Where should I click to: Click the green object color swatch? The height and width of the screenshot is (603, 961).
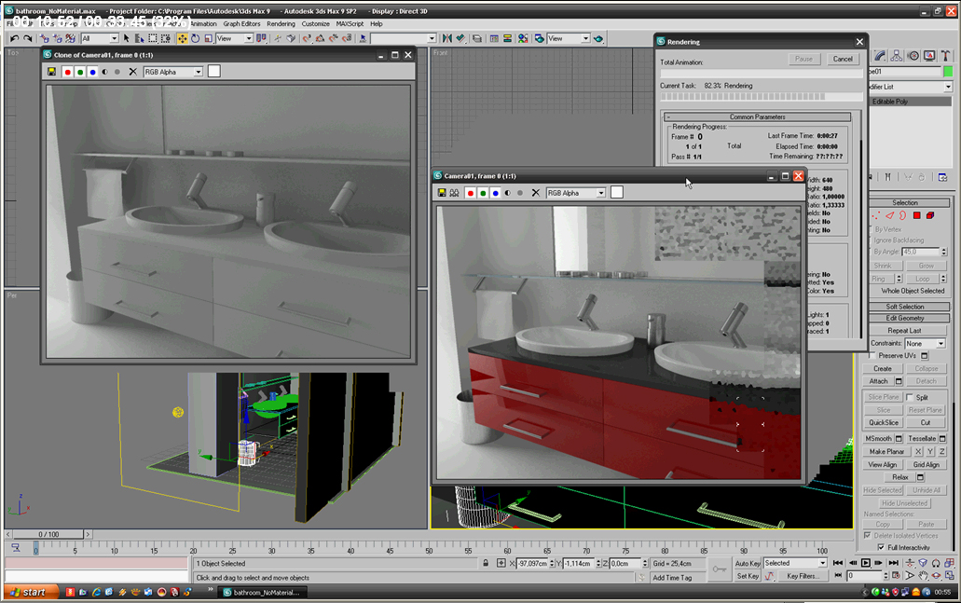coord(948,72)
